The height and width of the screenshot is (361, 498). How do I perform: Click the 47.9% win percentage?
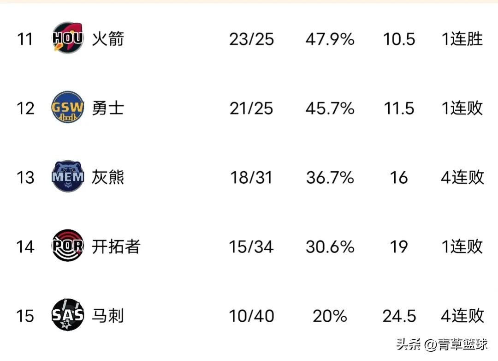pos(330,39)
